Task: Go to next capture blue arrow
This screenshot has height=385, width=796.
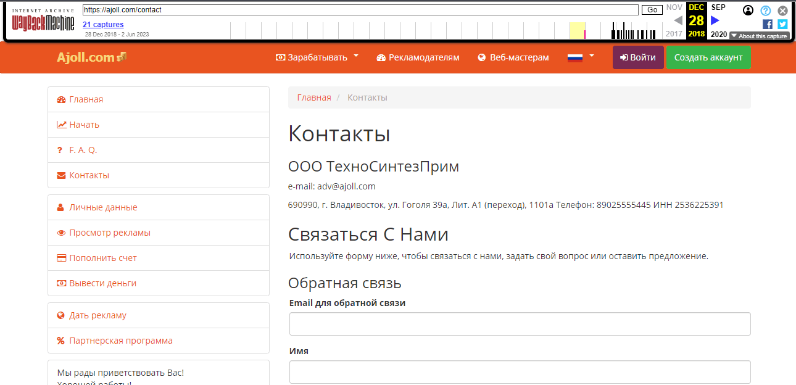Action: pyautogui.click(x=715, y=20)
